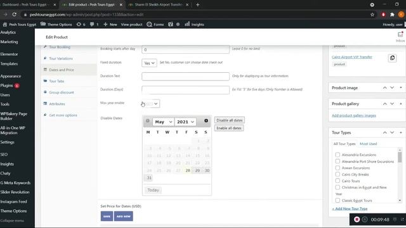Open Marketing in the sidebar

pos(9,42)
